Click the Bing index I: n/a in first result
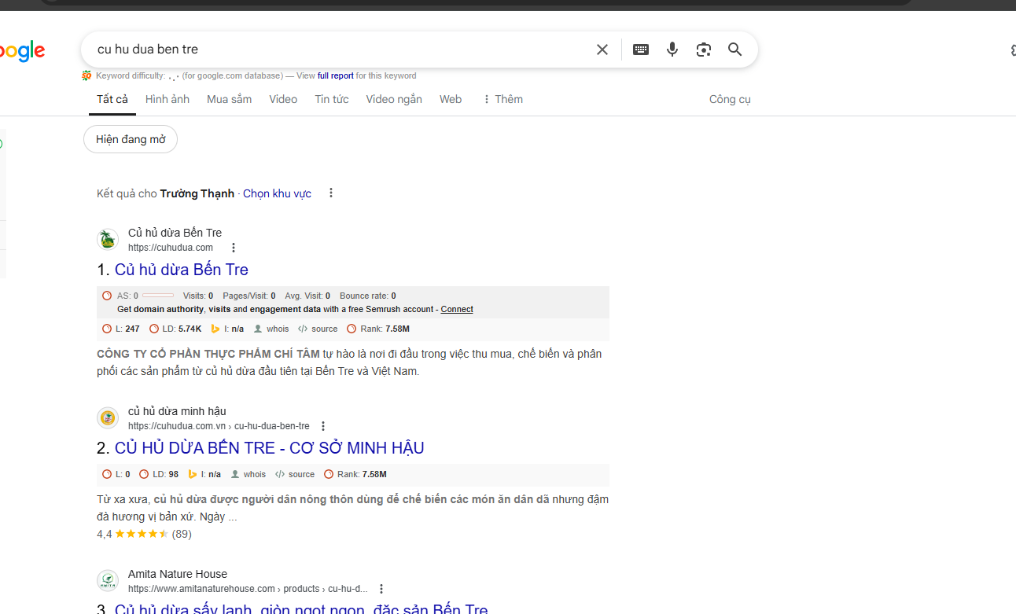This screenshot has width=1016, height=614. 228,329
